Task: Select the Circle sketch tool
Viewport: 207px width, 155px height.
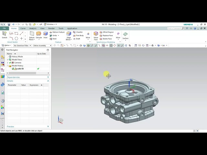Action: (x=16, y=38)
